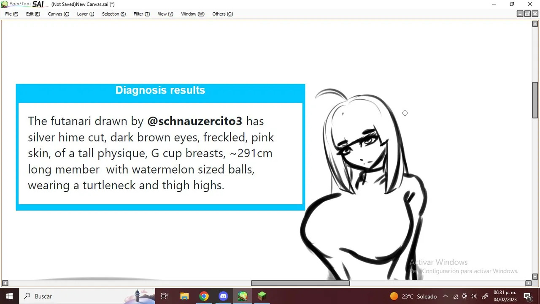Image resolution: width=540 pixels, height=304 pixels.
Task: Open the File menu
Action: pyautogui.click(x=11, y=14)
